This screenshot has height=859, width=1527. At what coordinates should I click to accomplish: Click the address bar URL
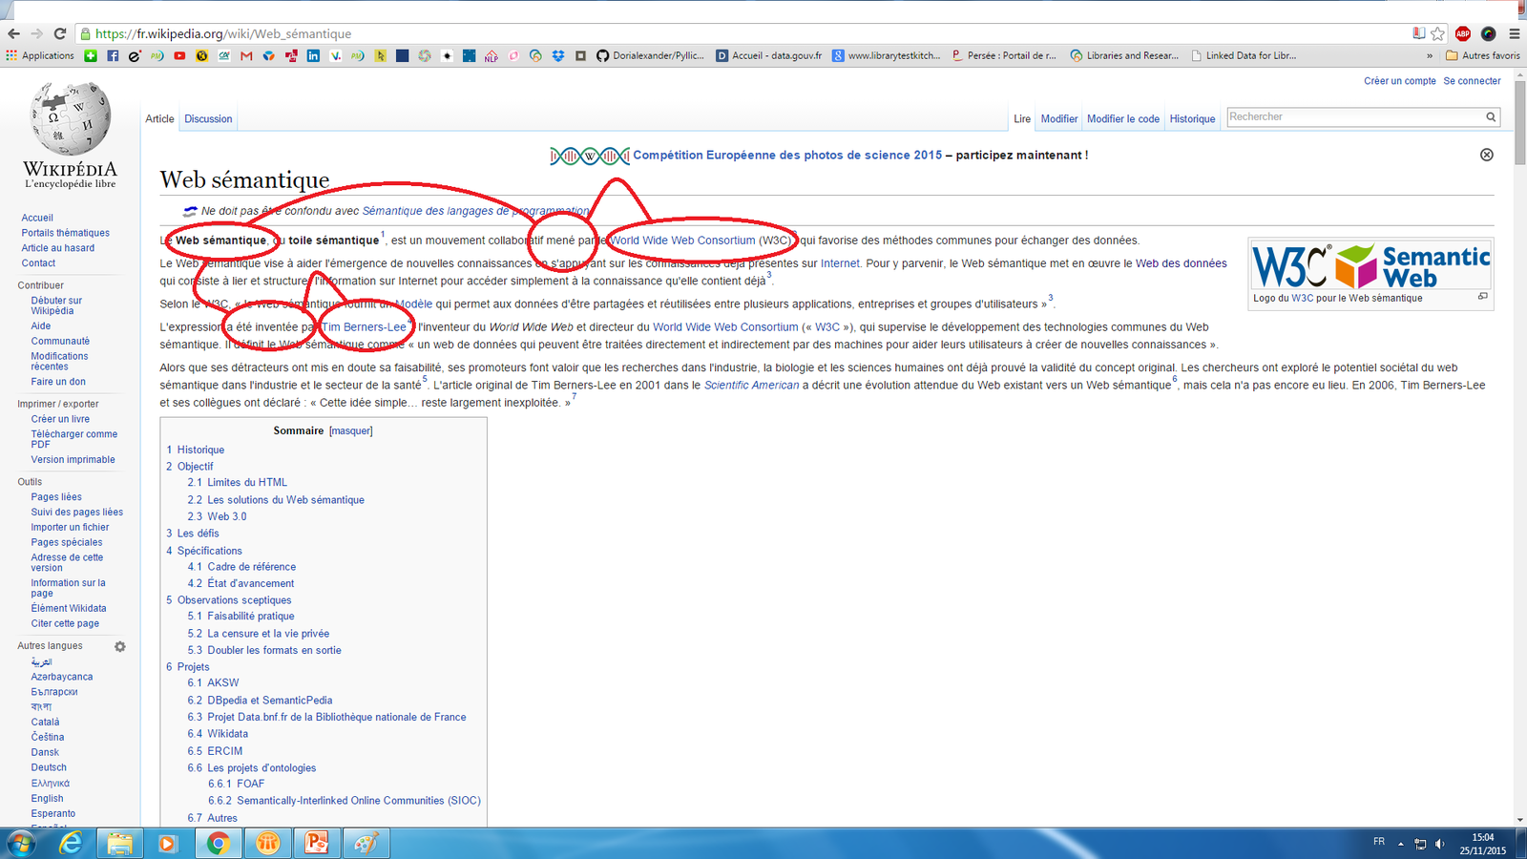[223, 33]
